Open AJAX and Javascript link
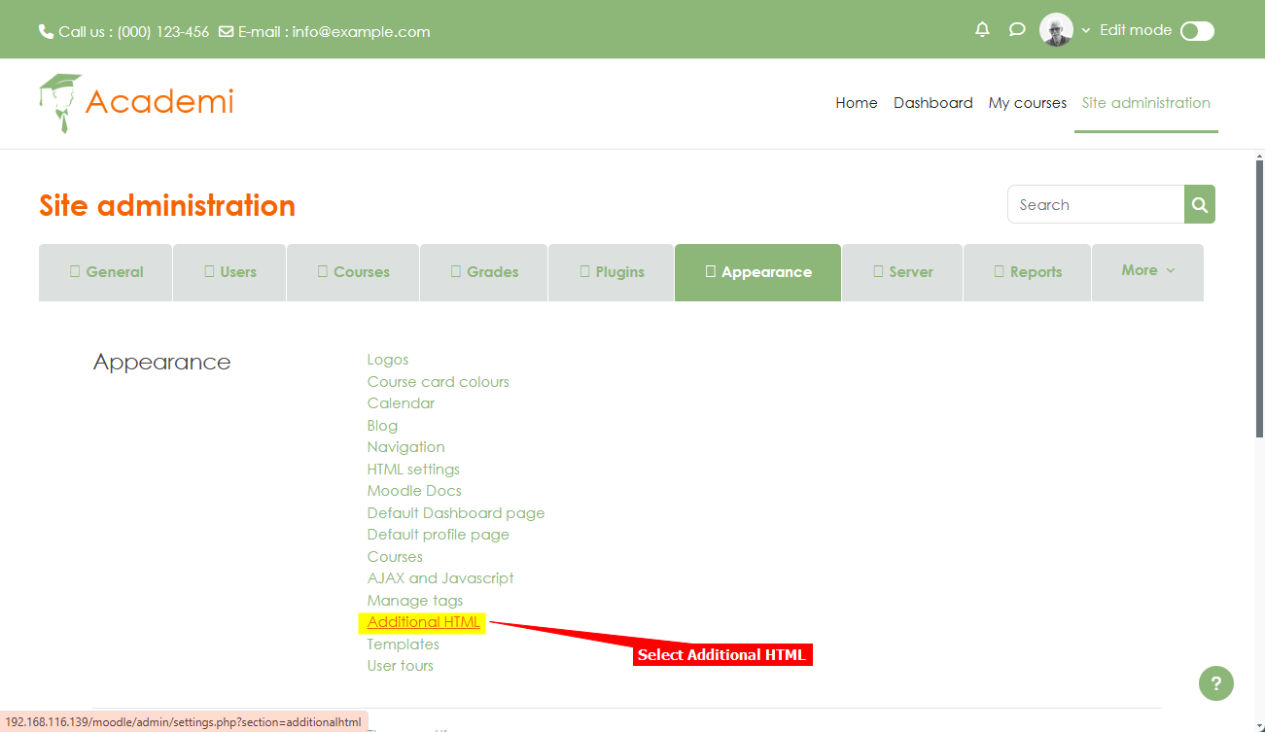The height and width of the screenshot is (732, 1265). pos(440,578)
